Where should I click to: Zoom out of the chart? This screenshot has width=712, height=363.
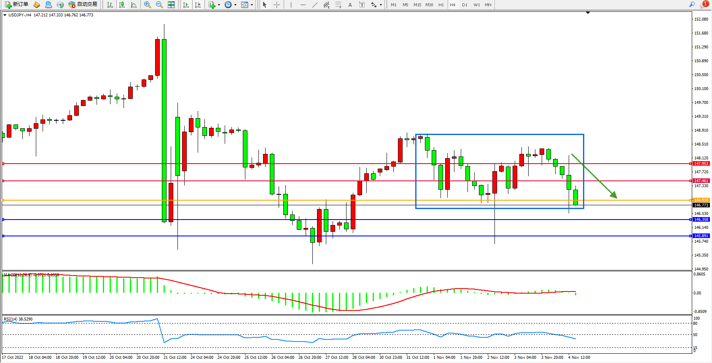pos(159,5)
